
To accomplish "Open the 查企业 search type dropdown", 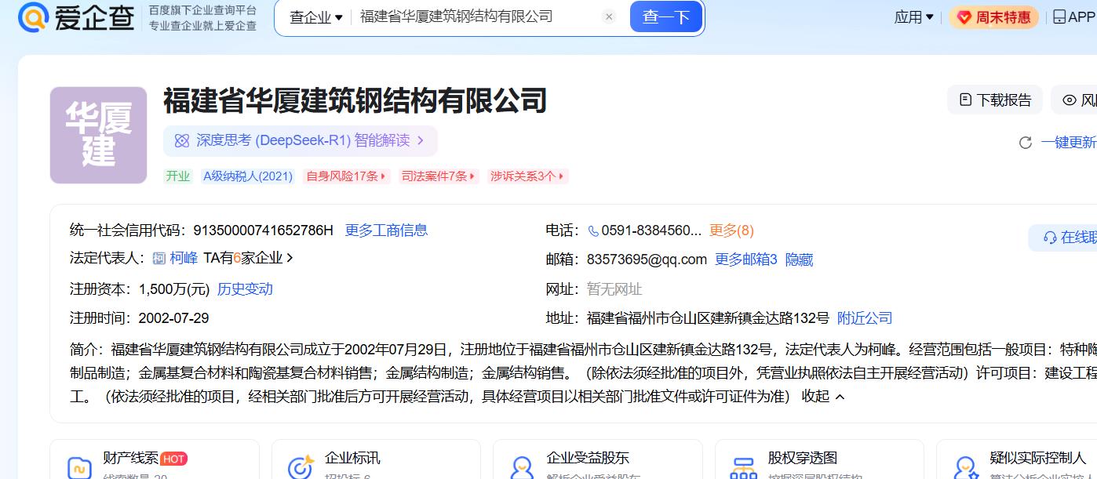I will (x=315, y=17).
